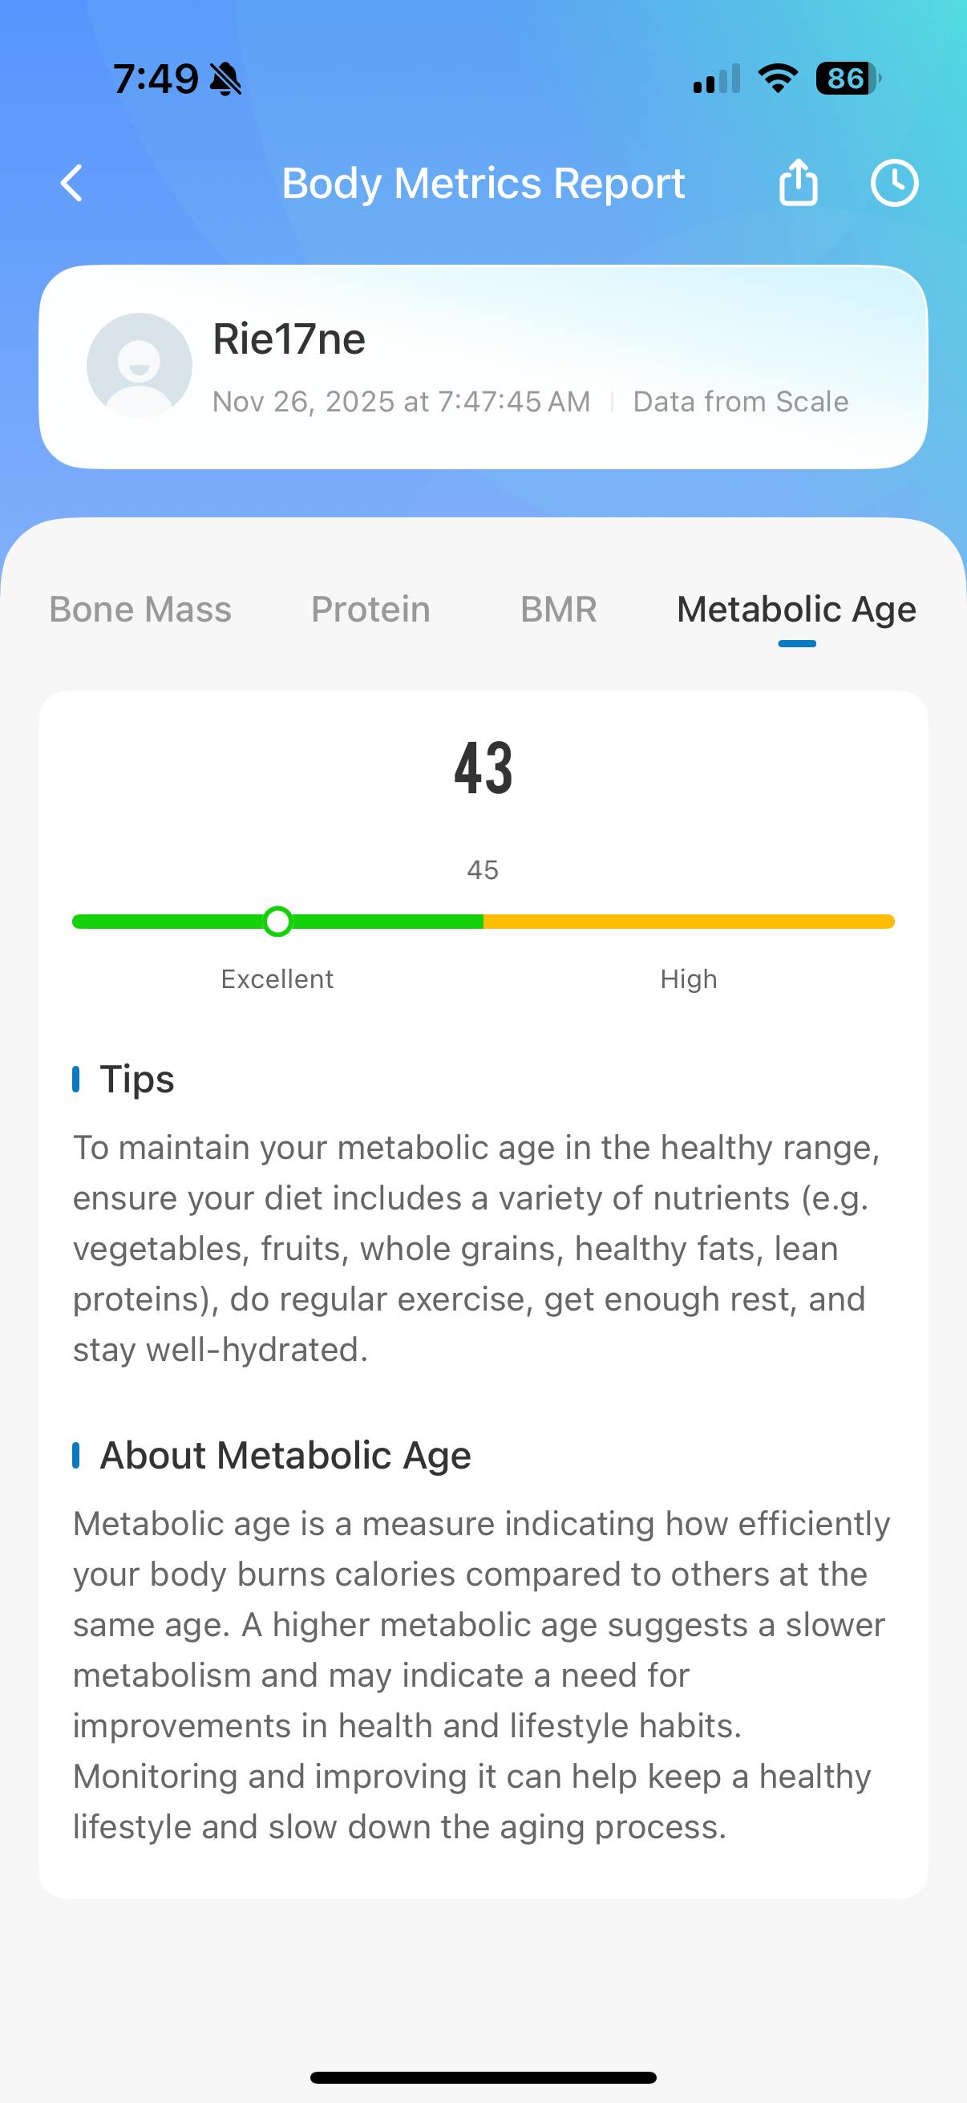Tap the yellow High range segment
This screenshot has width=967, height=2103.
tap(689, 922)
